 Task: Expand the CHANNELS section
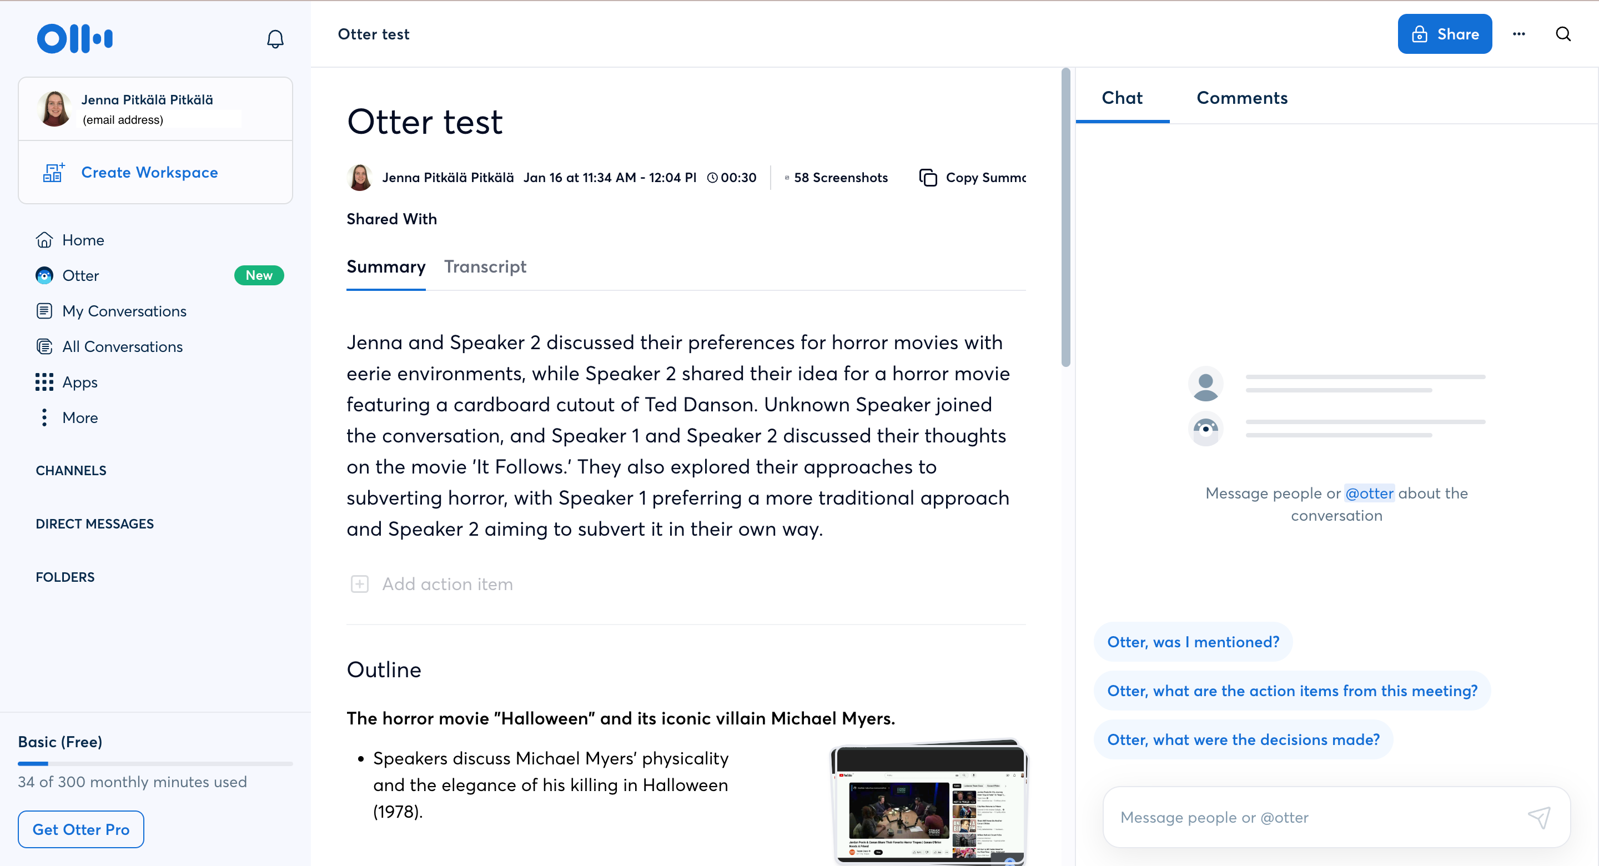click(x=71, y=470)
